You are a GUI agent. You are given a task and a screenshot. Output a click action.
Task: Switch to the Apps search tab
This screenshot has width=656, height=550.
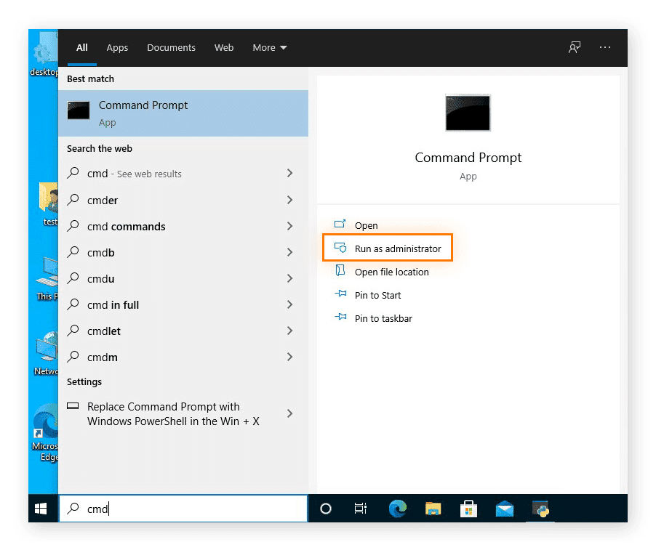click(x=117, y=48)
